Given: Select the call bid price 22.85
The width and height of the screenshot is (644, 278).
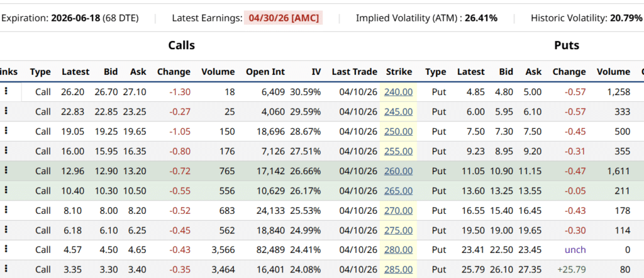Looking at the screenshot, I should click(x=106, y=111).
